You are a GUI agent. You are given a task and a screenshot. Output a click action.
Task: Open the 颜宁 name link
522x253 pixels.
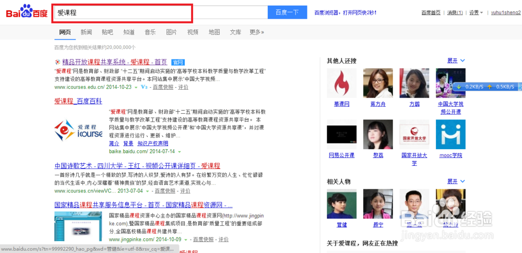pyautogui.click(x=378, y=225)
